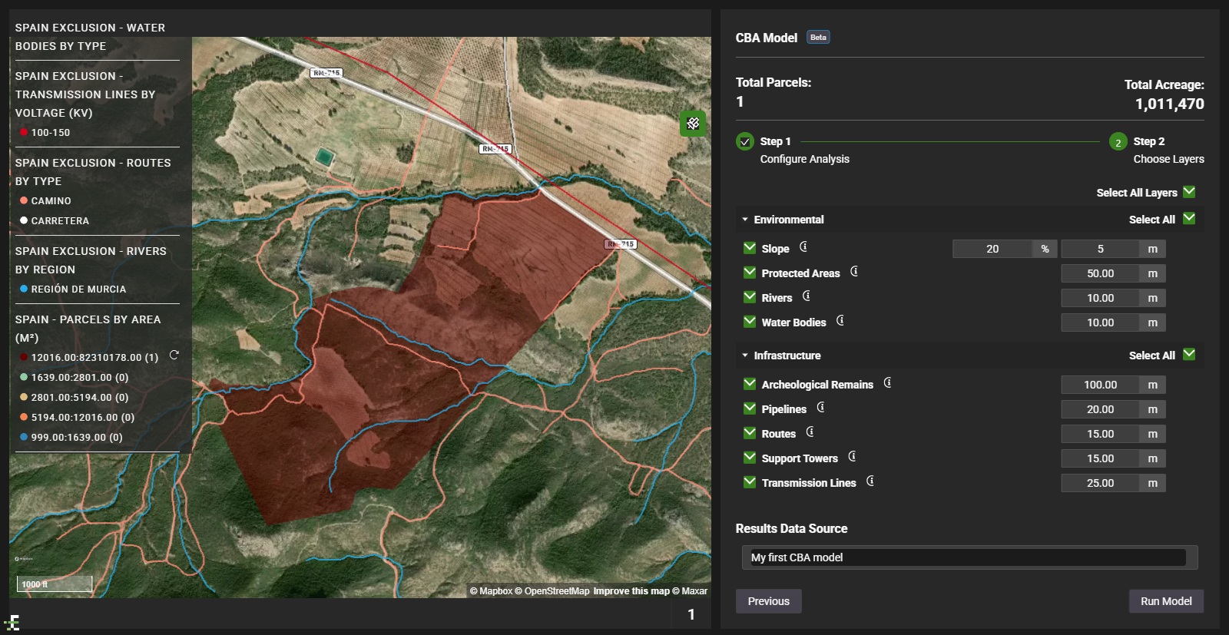Click the red 100-150 kV legend swatch
This screenshot has width=1229, height=635.
tap(24, 132)
